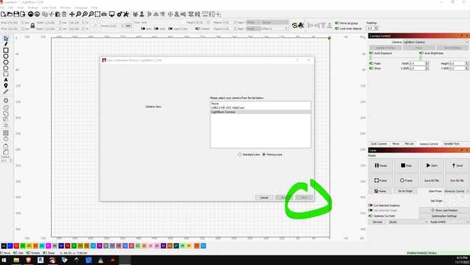Select the Ellipse tool
Screen dimensions: 470x265
(x=5, y=56)
